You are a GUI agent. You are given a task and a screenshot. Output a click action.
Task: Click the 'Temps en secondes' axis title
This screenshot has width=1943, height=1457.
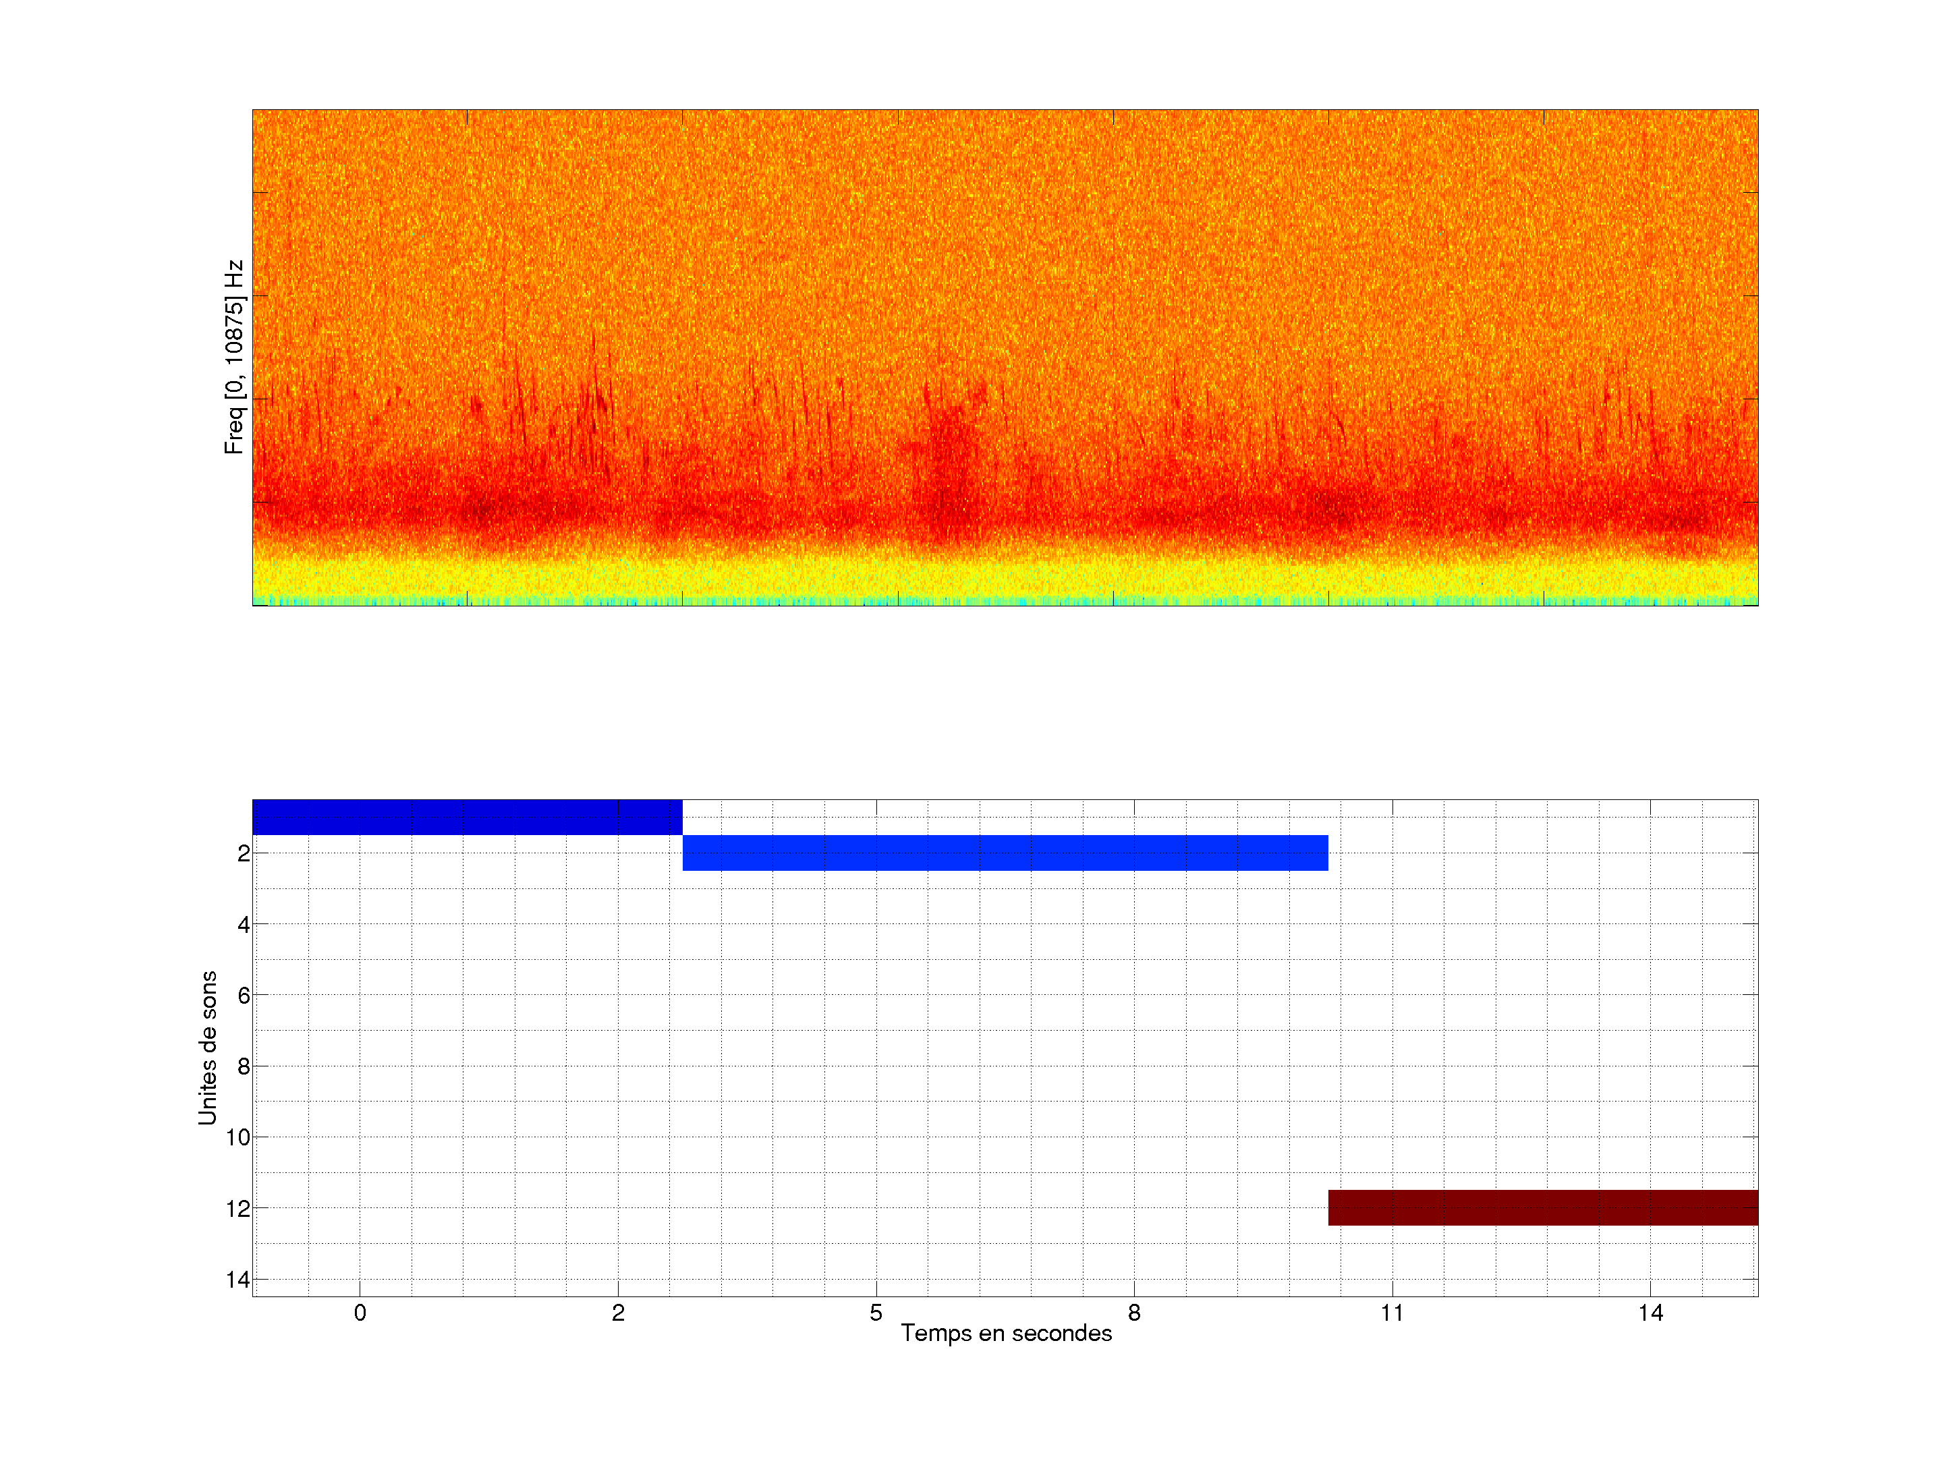1006,1333
